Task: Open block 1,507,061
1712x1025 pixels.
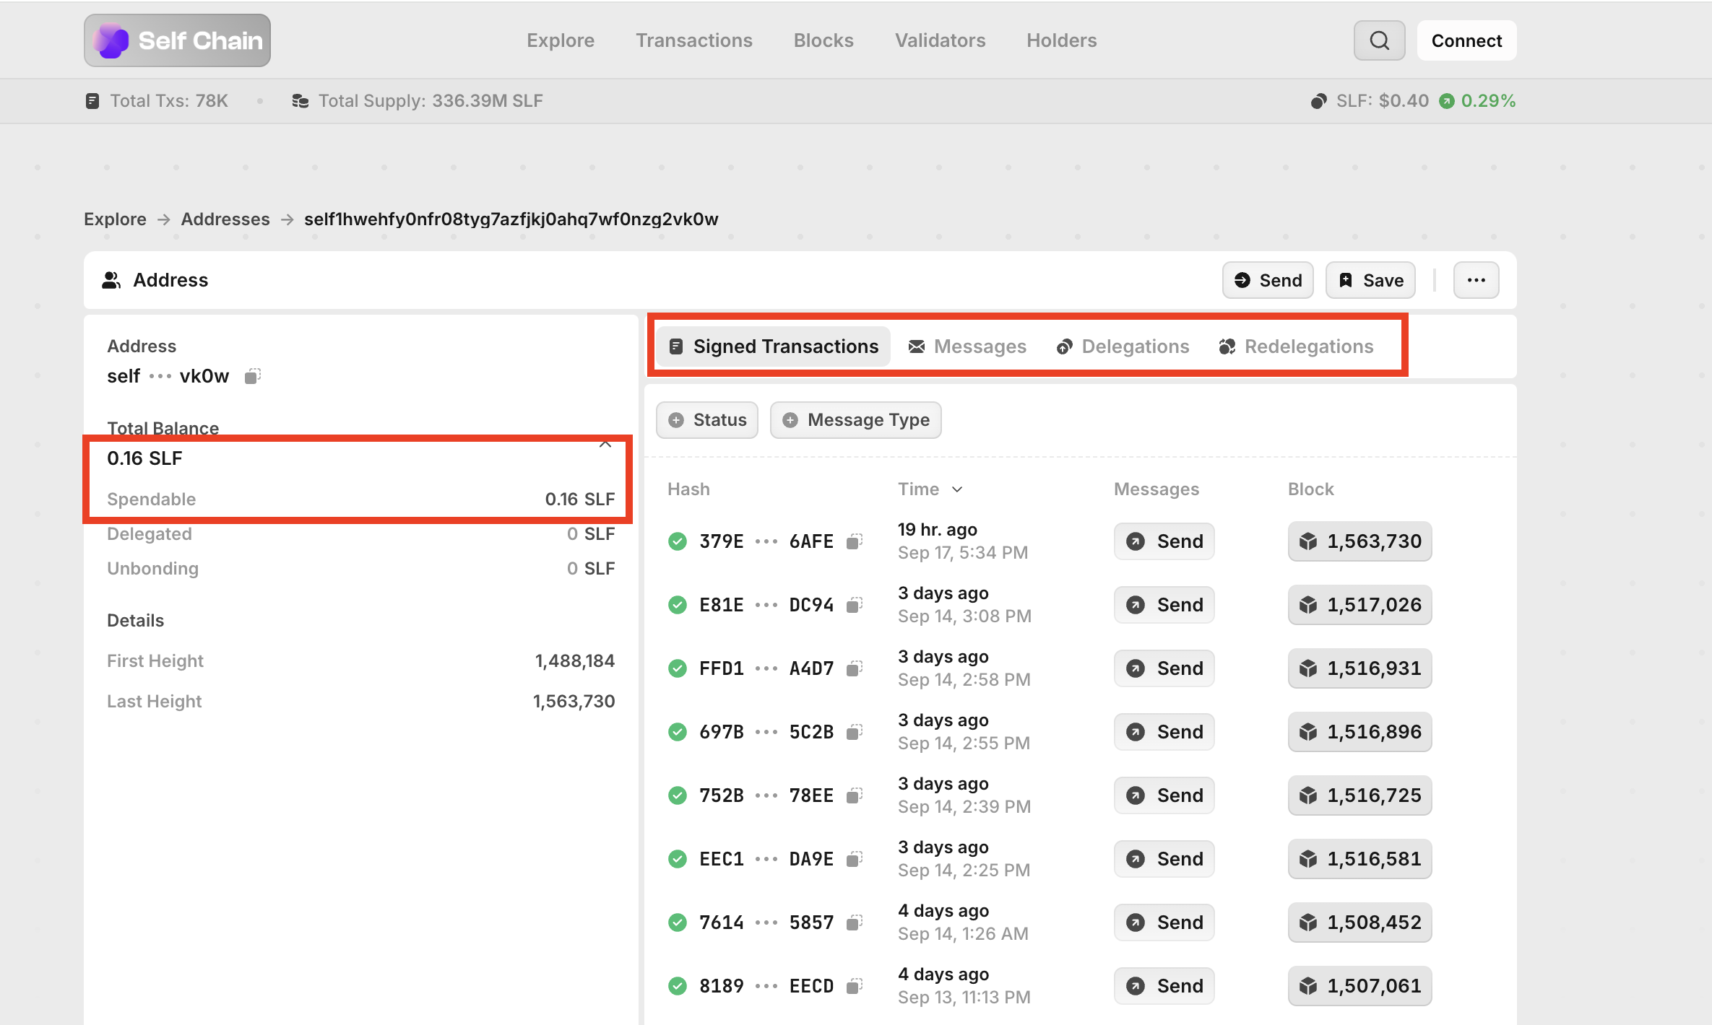Action: pyautogui.click(x=1359, y=986)
